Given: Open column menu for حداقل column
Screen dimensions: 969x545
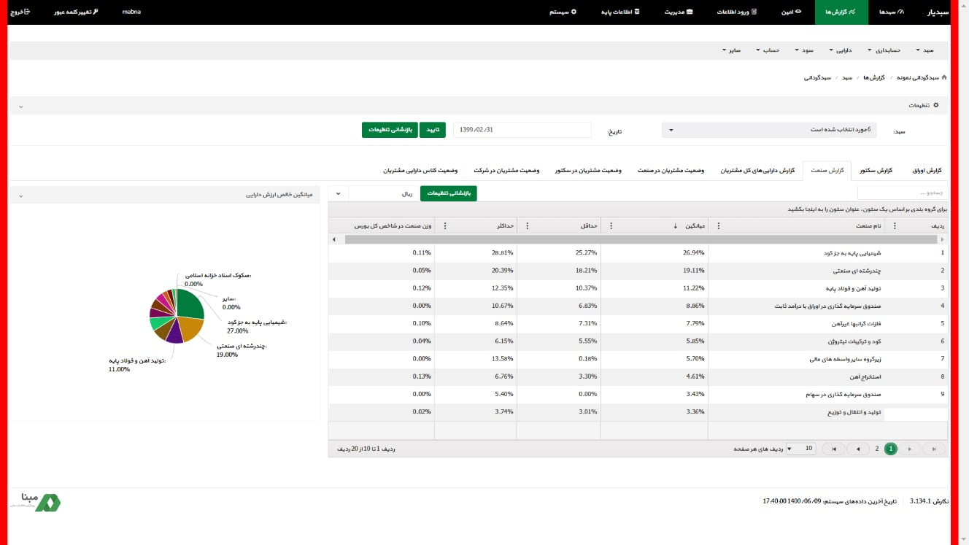Looking at the screenshot, I should coord(527,226).
